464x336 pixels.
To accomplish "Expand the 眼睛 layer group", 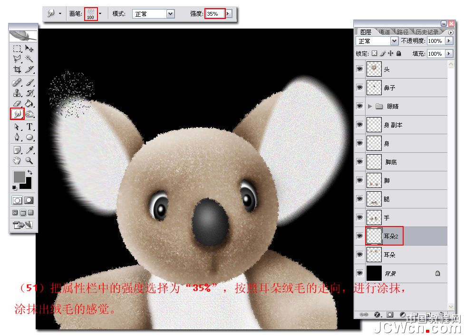I will [x=369, y=106].
